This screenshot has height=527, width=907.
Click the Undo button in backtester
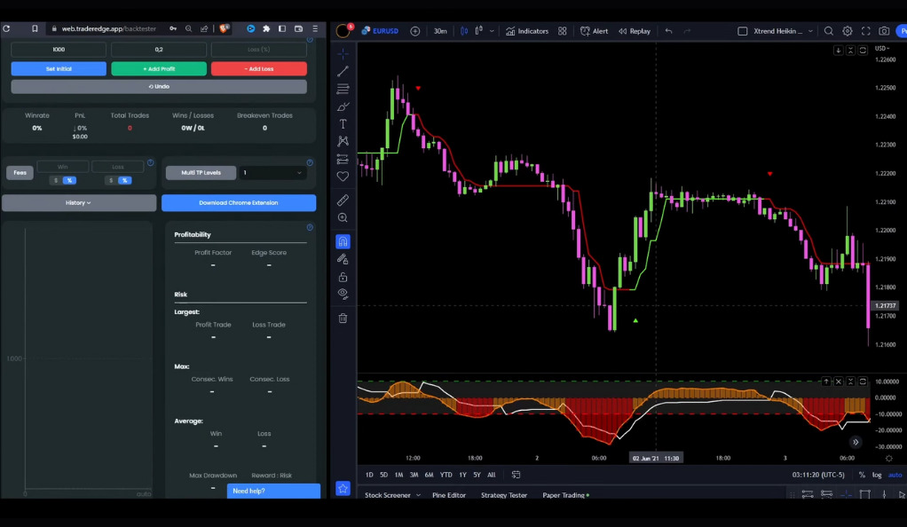click(x=159, y=87)
